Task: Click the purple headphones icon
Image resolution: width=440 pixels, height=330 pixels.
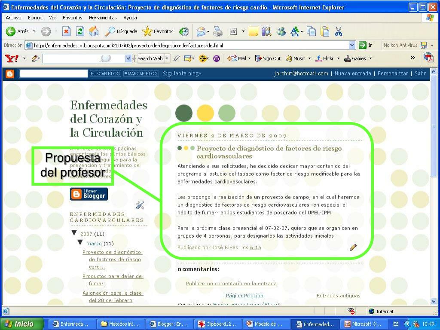Action: pyautogui.click(x=217, y=58)
